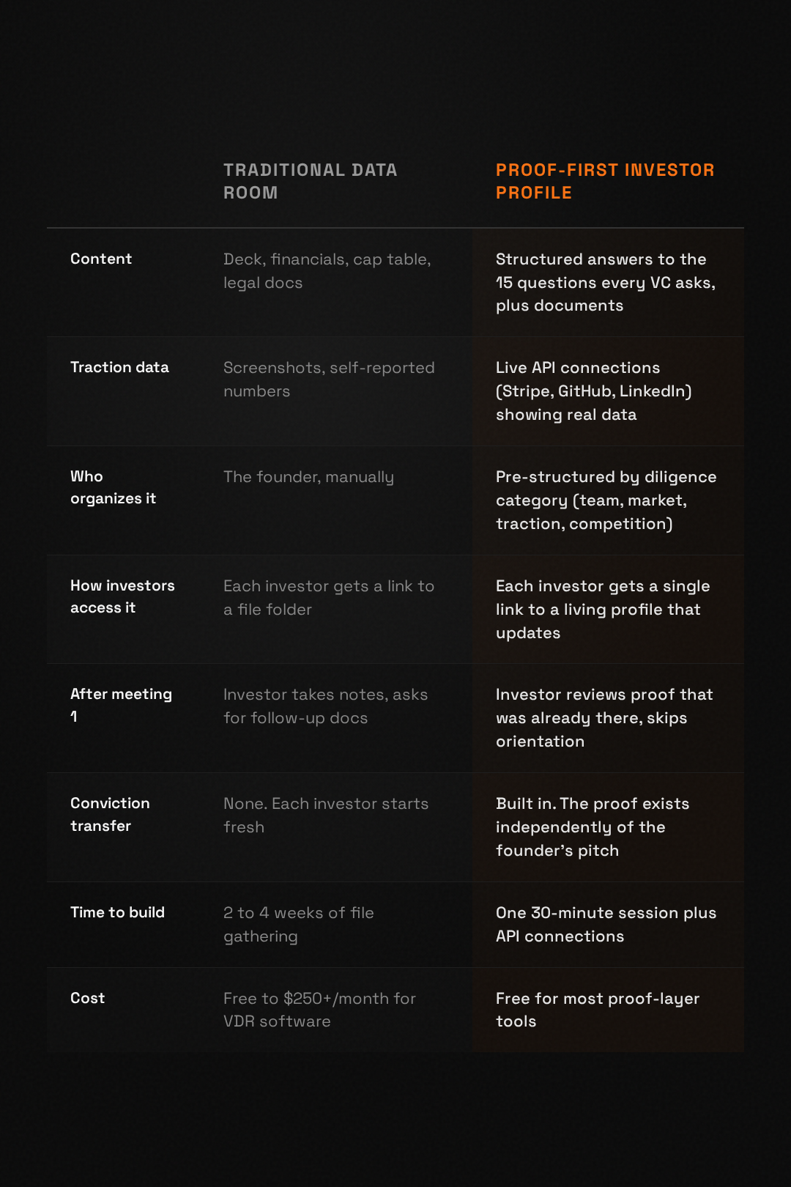Select the Content row label
This screenshot has width=791, height=1187.
coord(101,259)
